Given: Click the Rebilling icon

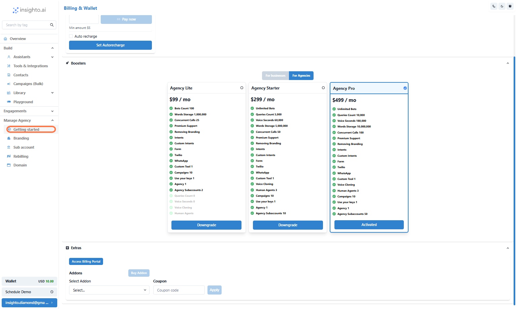Looking at the screenshot, I should point(9,156).
